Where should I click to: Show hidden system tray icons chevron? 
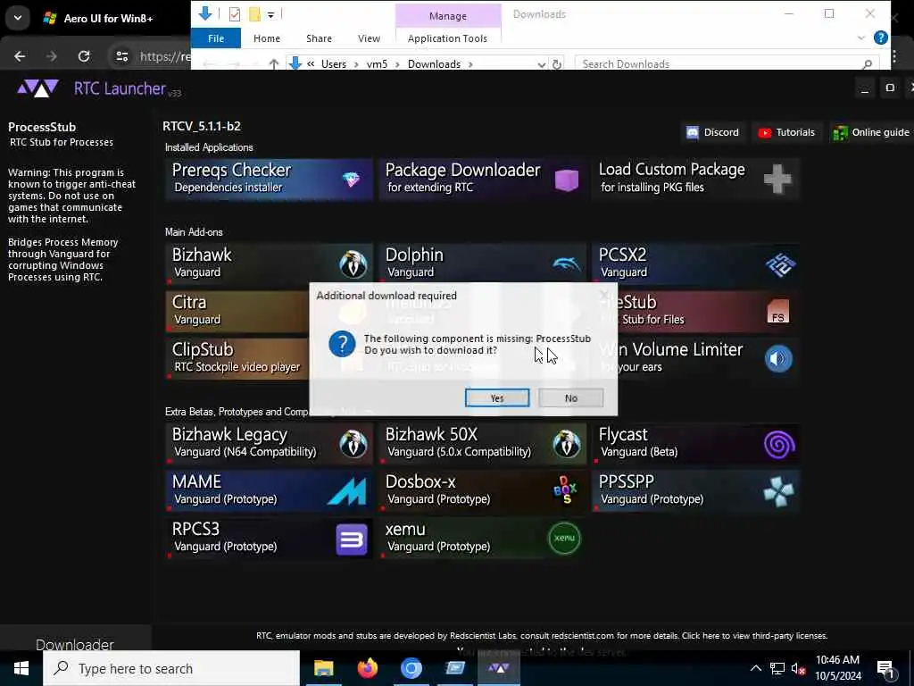tap(755, 668)
